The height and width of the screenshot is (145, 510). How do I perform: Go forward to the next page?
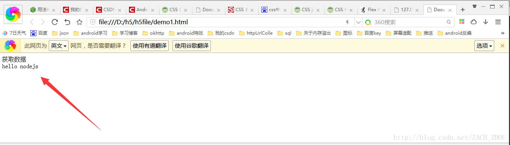[43, 22]
